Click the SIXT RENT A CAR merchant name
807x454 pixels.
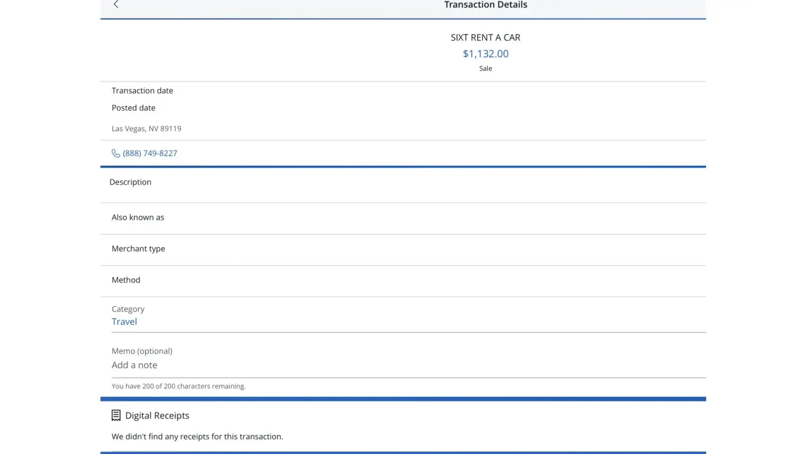pos(485,38)
